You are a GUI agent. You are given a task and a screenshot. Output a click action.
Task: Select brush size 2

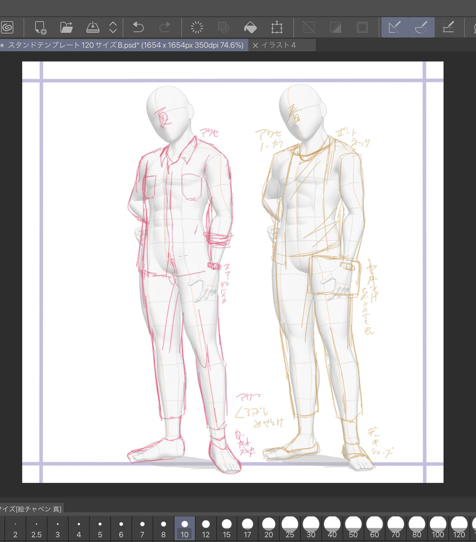click(x=15, y=528)
